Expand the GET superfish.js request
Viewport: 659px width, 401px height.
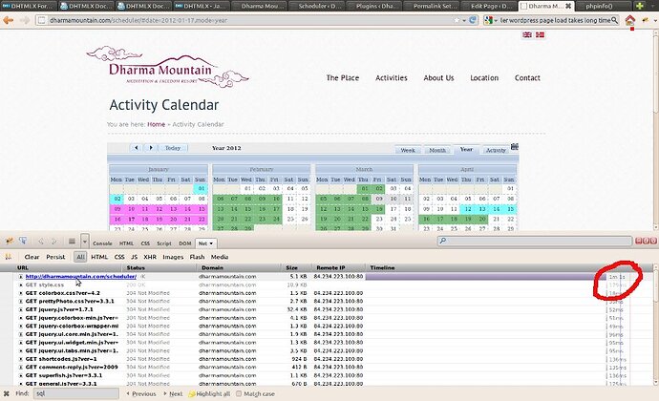click(21, 375)
